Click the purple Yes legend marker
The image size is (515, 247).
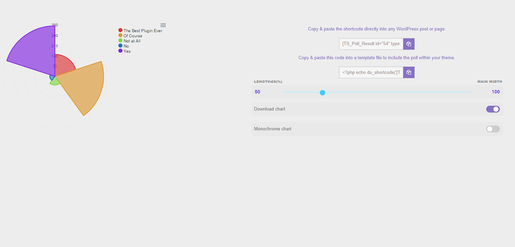[x=121, y=51]
